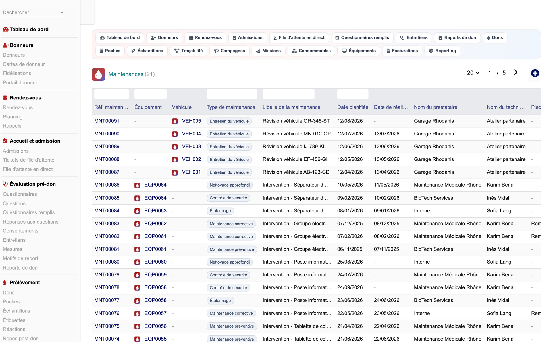The height and width of the screenshot is (342, 553).
Task: Switch to the Admissions tab
Action: coord(247,38)
